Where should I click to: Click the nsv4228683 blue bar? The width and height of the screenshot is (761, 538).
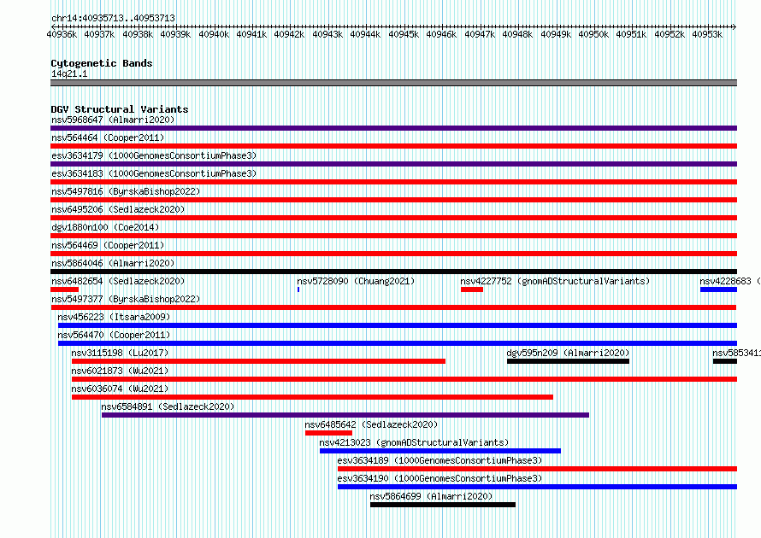(x=719, y=289)
